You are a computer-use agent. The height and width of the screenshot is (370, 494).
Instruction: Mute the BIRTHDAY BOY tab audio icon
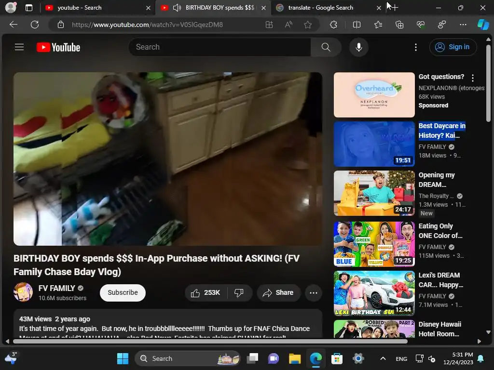(177, 8)
